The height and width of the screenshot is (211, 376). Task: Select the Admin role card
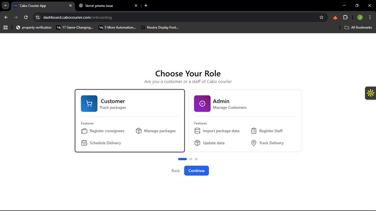pyautogui.click(x=245, y=121)
